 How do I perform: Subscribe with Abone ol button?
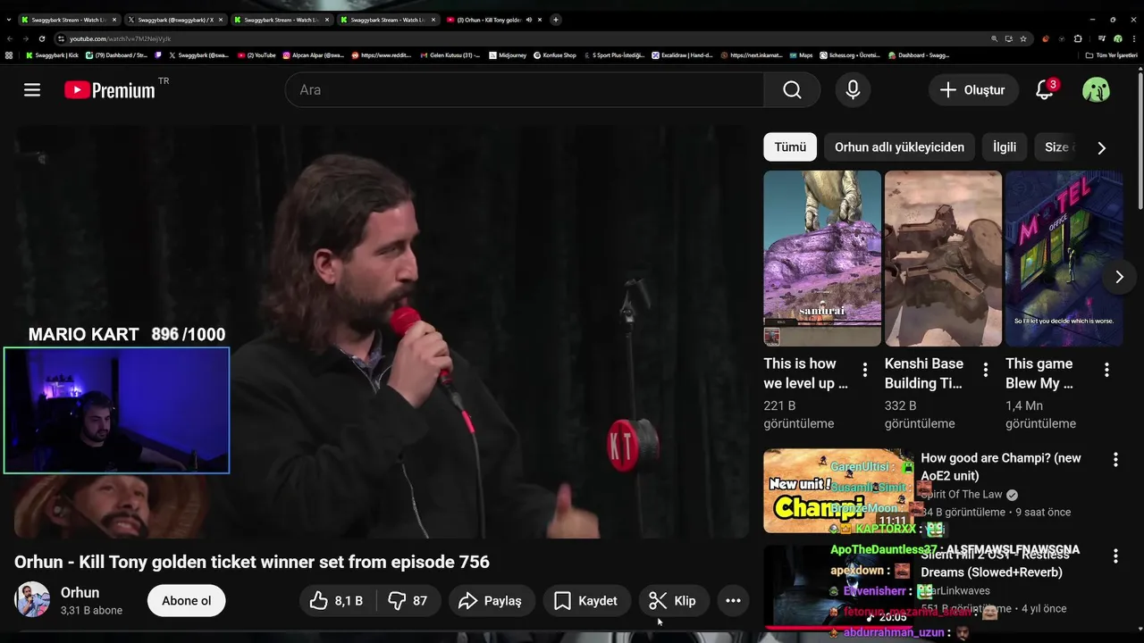[186, 601]
